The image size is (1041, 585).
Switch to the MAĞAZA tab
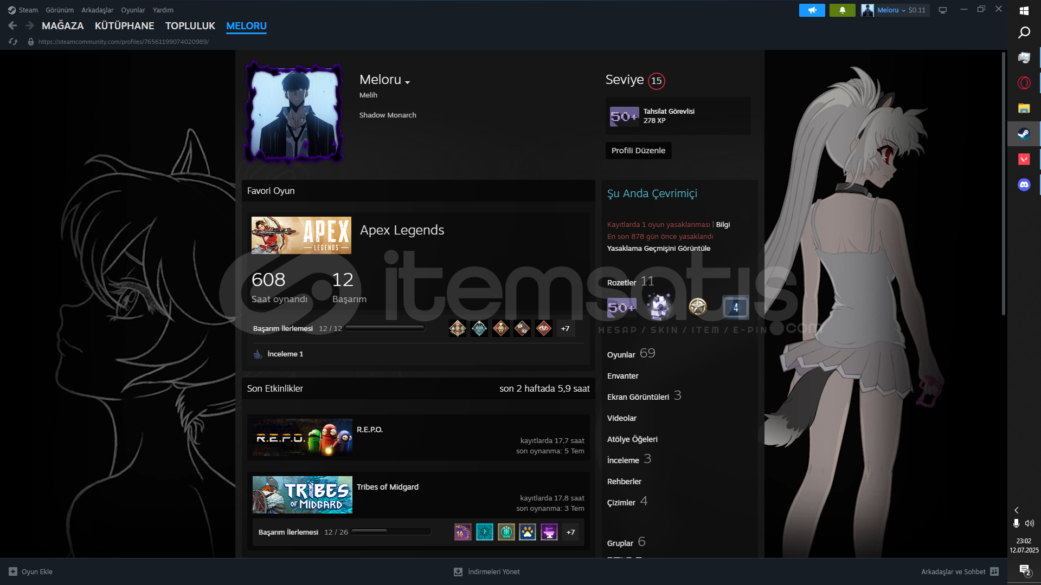point(63,25)
